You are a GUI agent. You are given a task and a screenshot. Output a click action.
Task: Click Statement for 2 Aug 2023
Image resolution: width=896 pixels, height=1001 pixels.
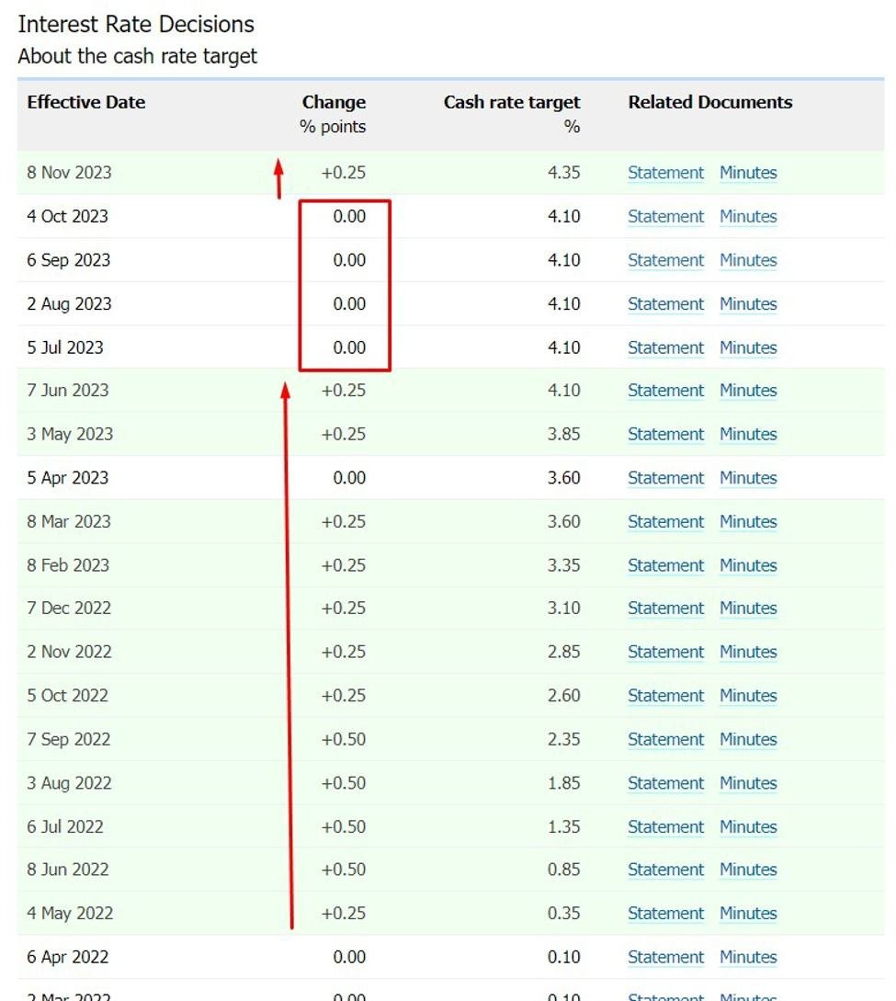(665, 304)
